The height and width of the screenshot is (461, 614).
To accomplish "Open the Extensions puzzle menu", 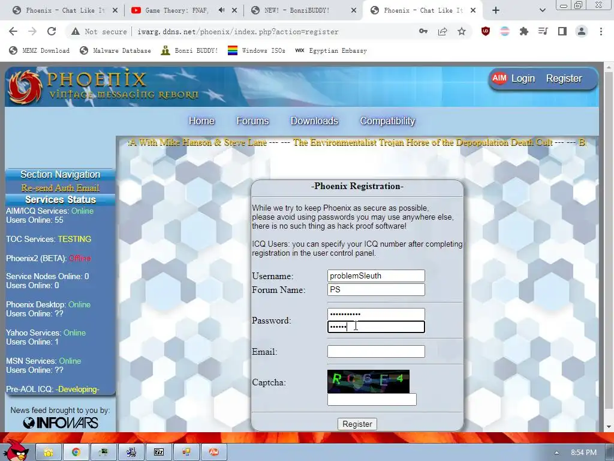I will click(x=524, y=31).
